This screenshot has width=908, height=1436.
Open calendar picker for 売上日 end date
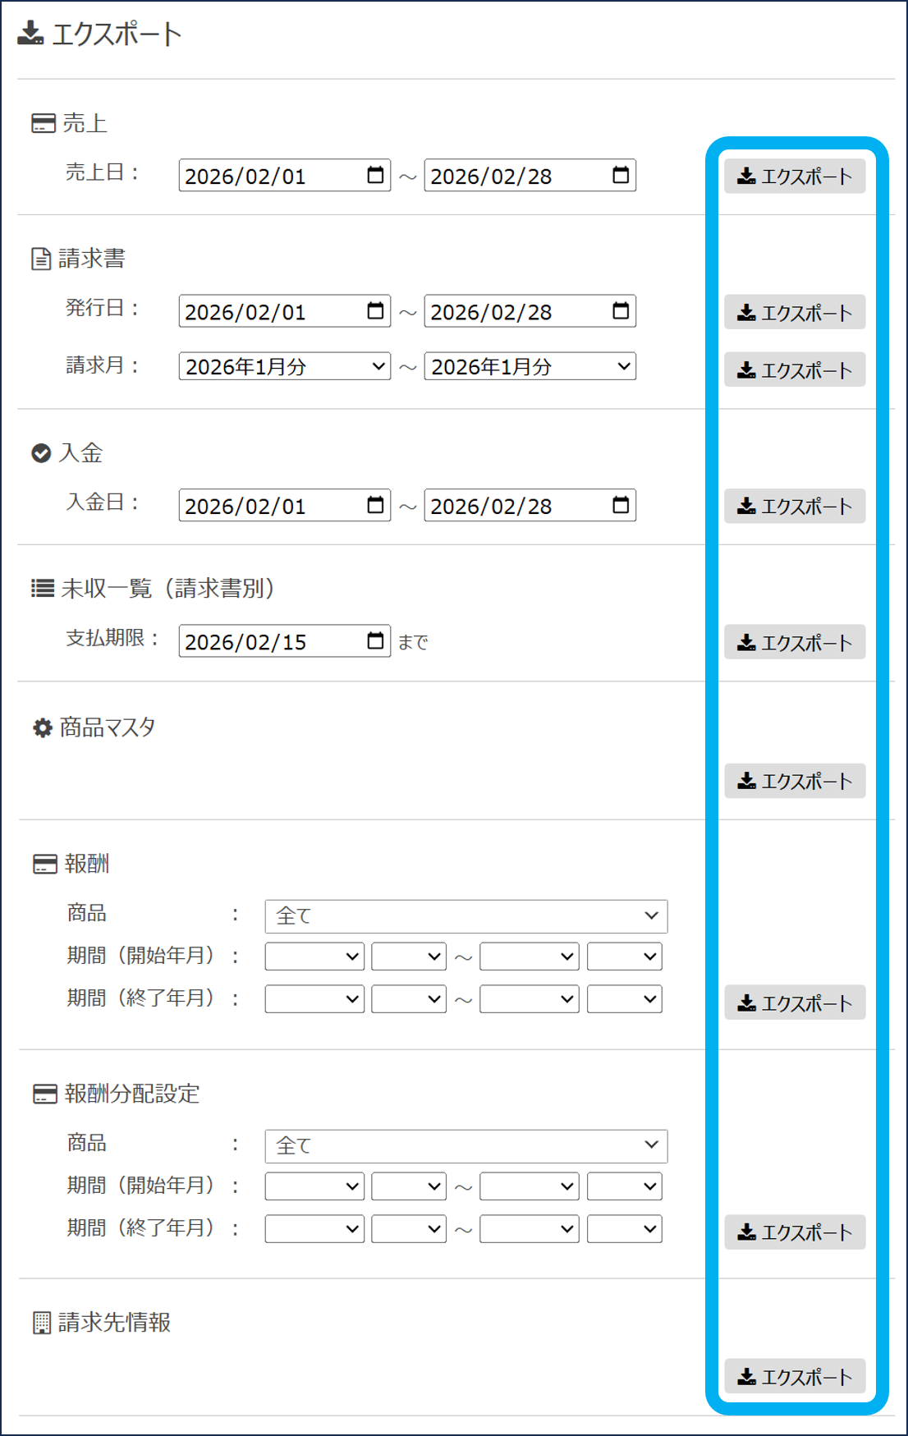pos(621,176)
